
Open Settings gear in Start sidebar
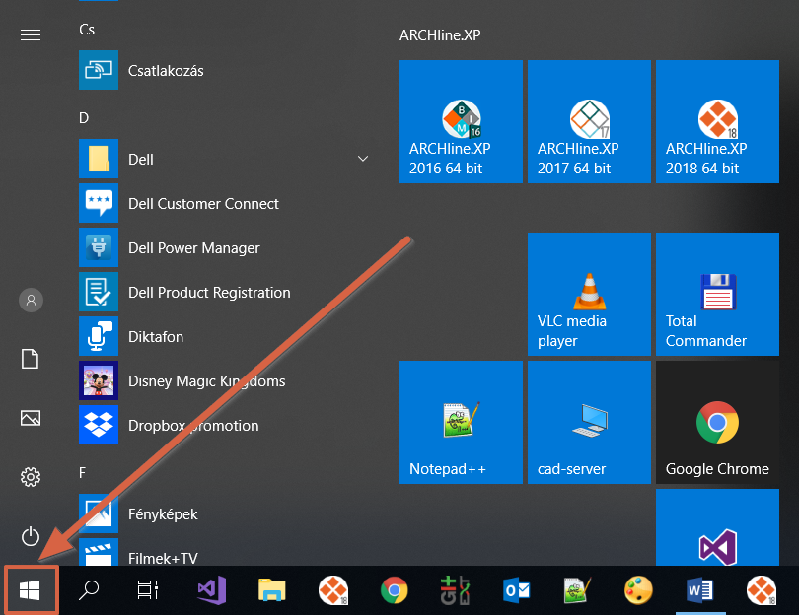pyautogui.click(x=31, y=477)
